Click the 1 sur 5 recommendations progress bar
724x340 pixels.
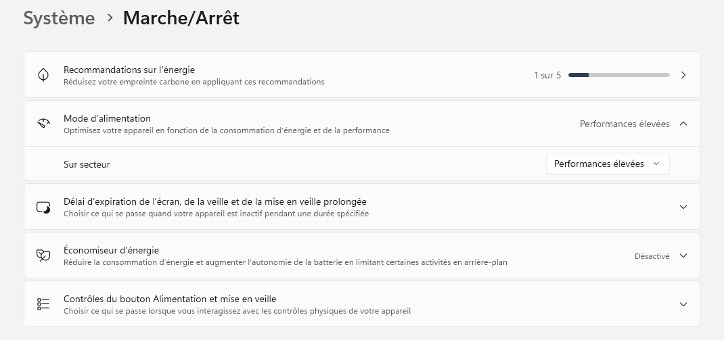click(618, 75)
